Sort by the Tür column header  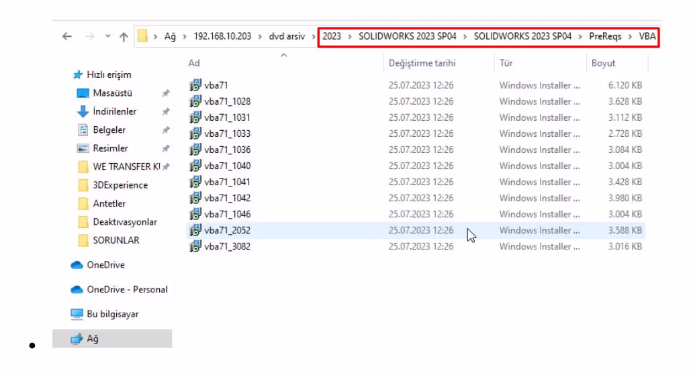[506, 63]
